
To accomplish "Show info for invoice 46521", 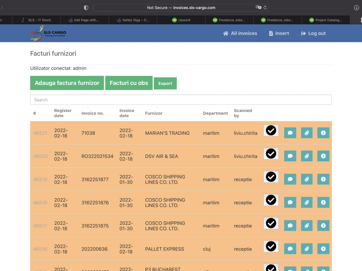I will (x=323, y=133).
